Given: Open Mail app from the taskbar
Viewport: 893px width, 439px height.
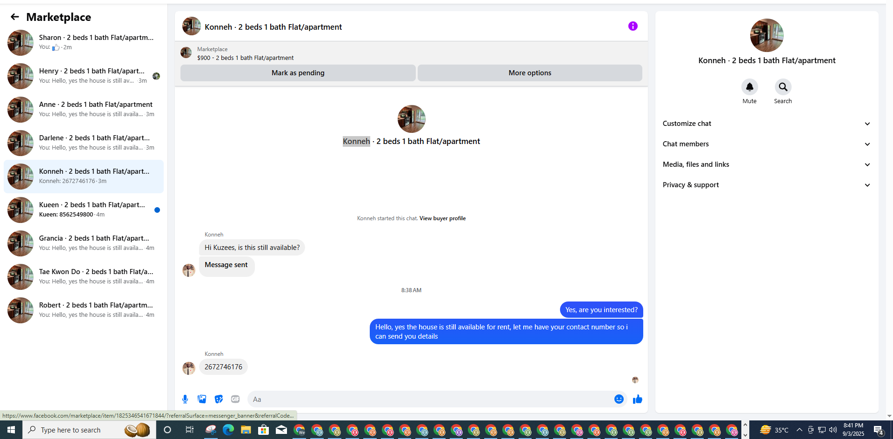Looking at the screenshot, I should coord(281,430).
